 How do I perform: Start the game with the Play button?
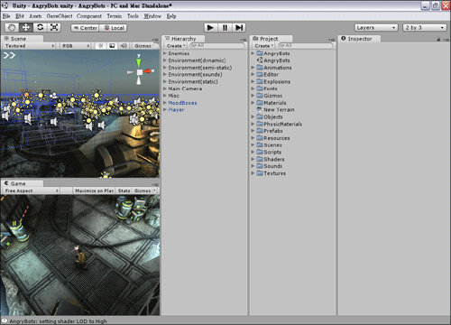click(x=211, y=28)
